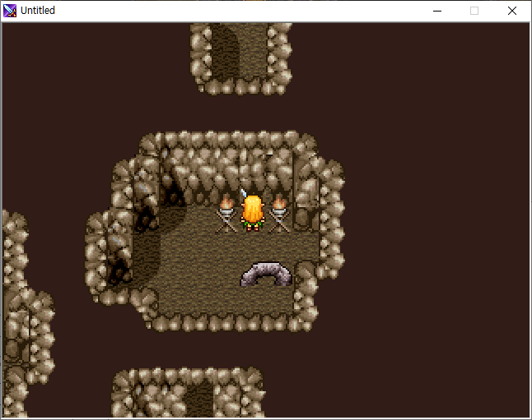Click the right flaming brazier torch
This screenshot has width=532, height=420.
[279, 214]
